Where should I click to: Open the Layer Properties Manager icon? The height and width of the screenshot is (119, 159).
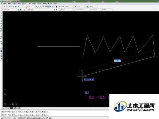(x=24, y=10)
